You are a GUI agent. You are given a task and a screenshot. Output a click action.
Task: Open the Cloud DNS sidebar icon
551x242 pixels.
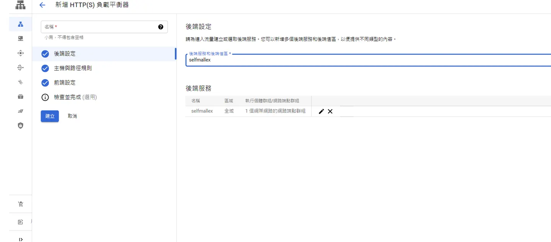click(21, 39)
